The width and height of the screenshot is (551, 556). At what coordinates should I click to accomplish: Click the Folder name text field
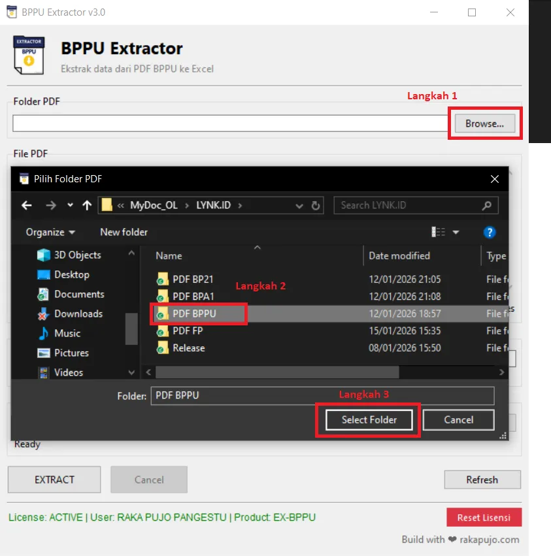(322, 395)
